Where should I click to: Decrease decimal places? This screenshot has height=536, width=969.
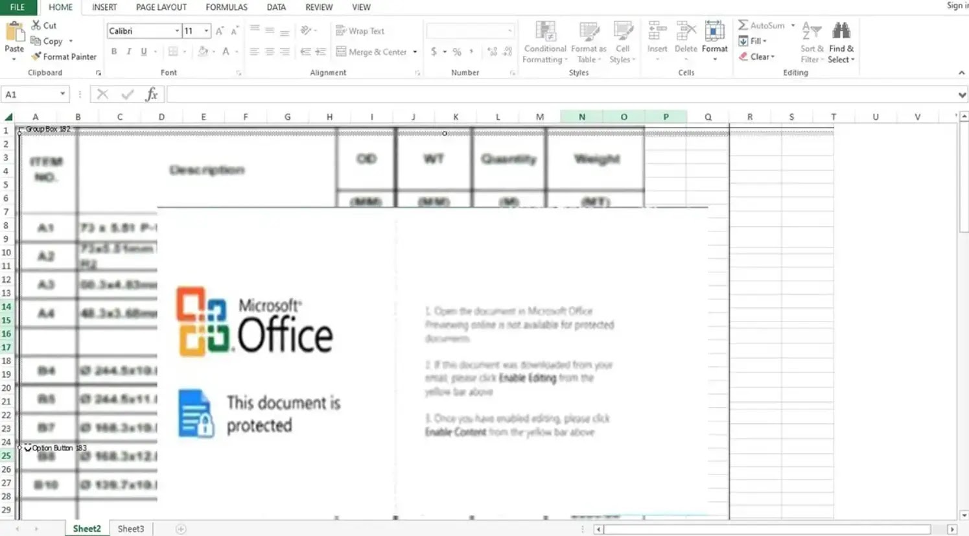click(507, 51)
